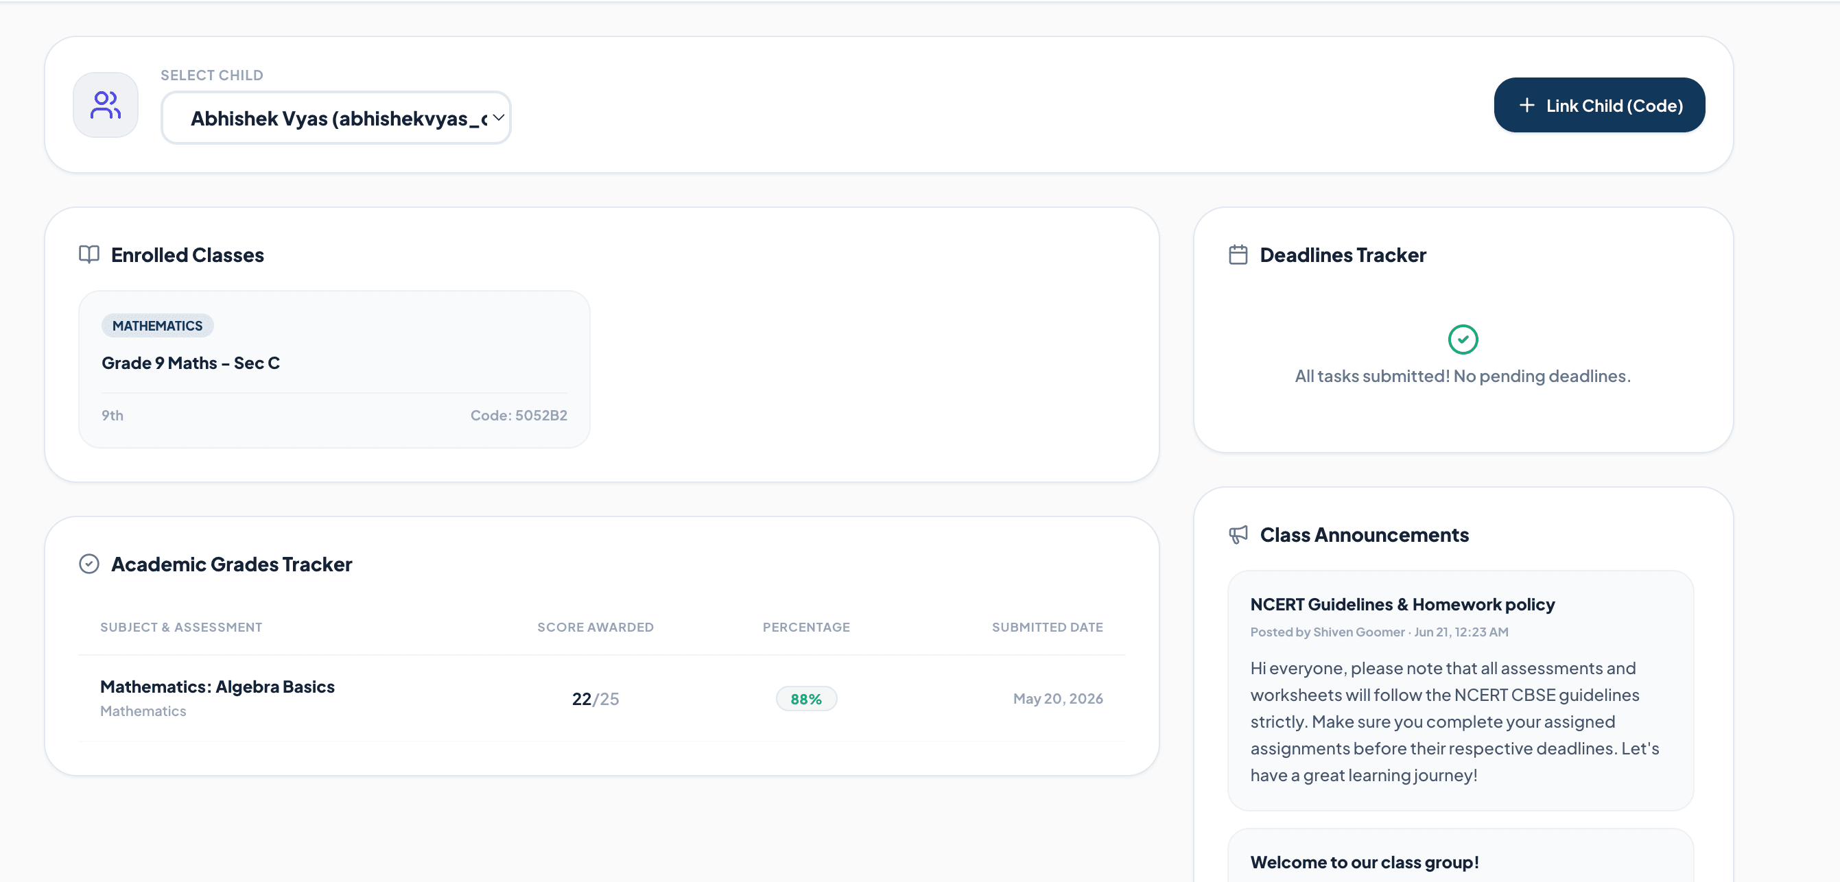Click the 22/25 score value
Image resolution: width=1840 pixels, height=882 pixels.
[x=595, y=698]
